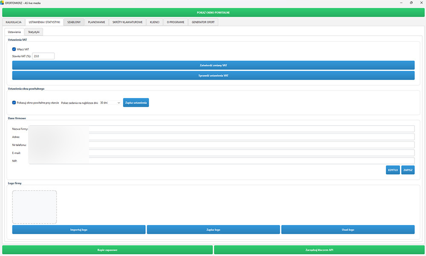Click inside the Stawka VAT input field
Viewport: 426px width, 256px height.
pos(43,56)
